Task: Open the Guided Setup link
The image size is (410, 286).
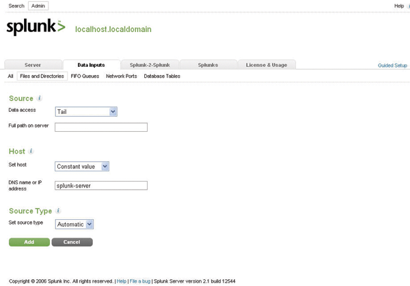Action: pyautogui.click(x=392, y=66)
